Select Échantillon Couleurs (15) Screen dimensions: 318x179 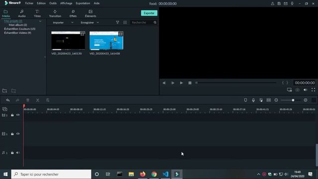[x=20, y=29]
